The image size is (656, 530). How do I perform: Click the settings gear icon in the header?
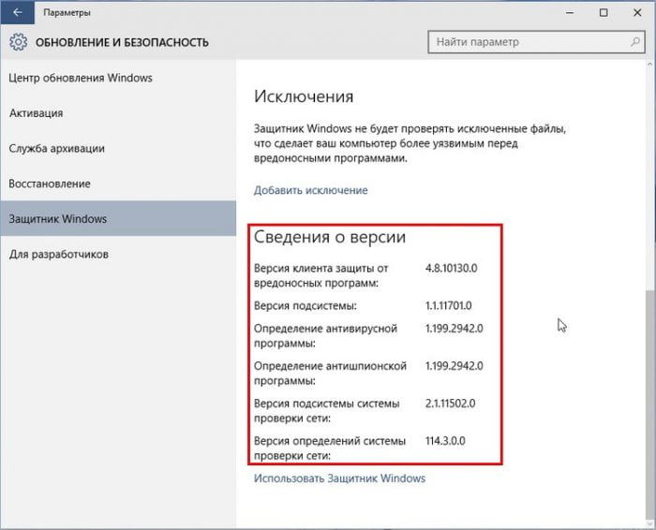[x=18, y=42]
